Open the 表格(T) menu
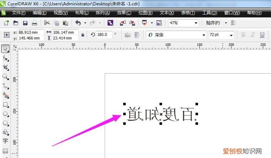 pos(188,13)
